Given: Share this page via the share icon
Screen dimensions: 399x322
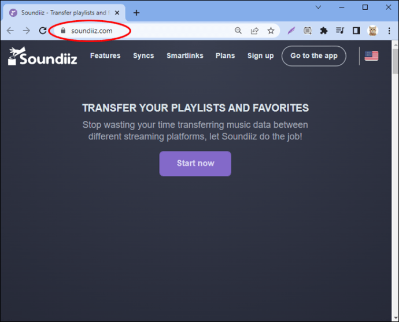Looking at the screenshot, I should pyautogui.click(x=254, y=31).
